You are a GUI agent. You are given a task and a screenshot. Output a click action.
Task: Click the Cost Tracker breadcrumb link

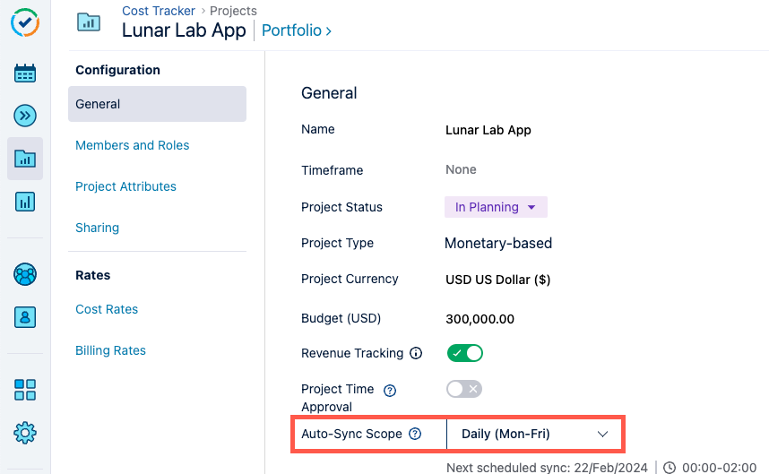coord(159,11)
